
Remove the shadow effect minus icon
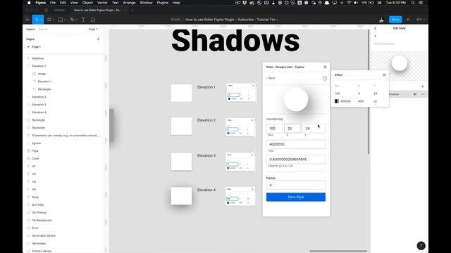click(423, 94)
